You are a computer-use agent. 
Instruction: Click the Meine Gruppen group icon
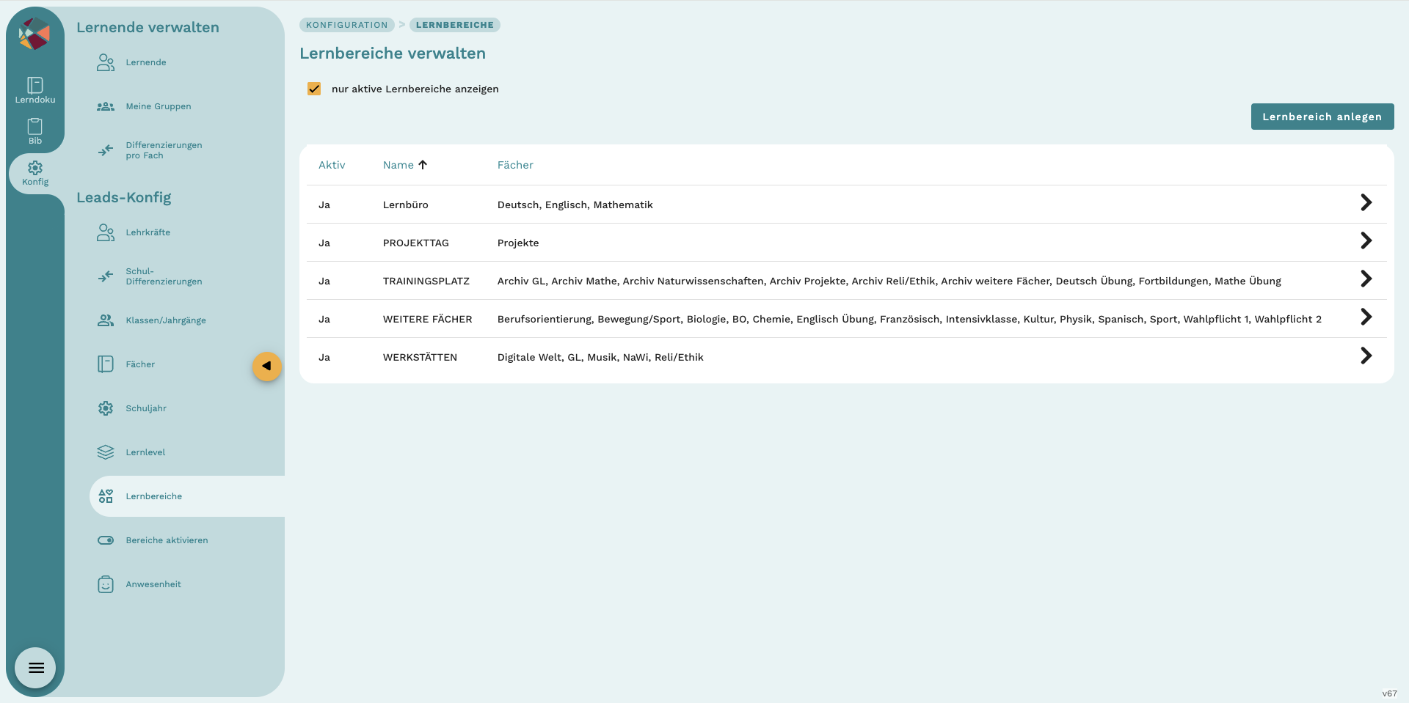[106, 106]
